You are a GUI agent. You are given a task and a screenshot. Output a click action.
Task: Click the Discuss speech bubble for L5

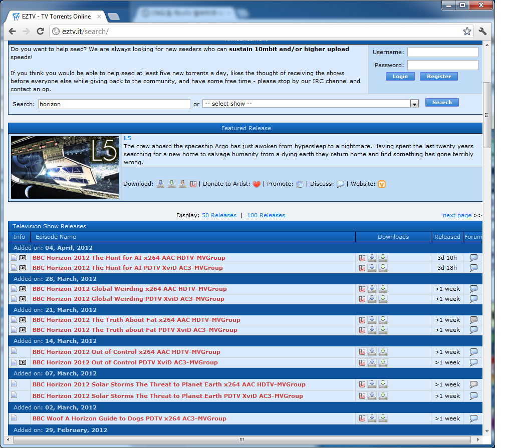[x=340, y=184]
